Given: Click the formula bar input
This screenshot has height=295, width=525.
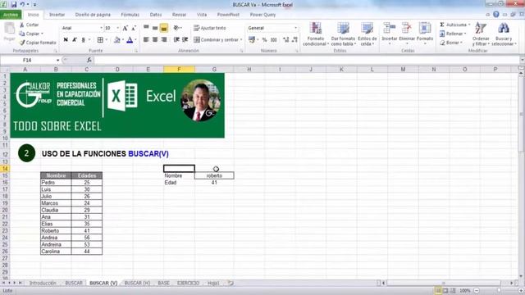Looking at the screenshot, I should (306, 60).
